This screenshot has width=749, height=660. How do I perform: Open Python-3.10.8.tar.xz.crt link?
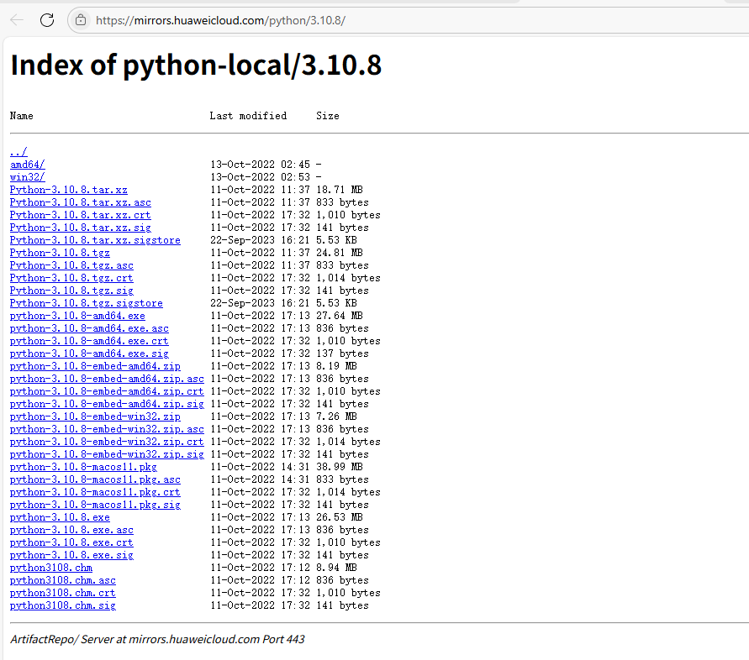(80, 215)
